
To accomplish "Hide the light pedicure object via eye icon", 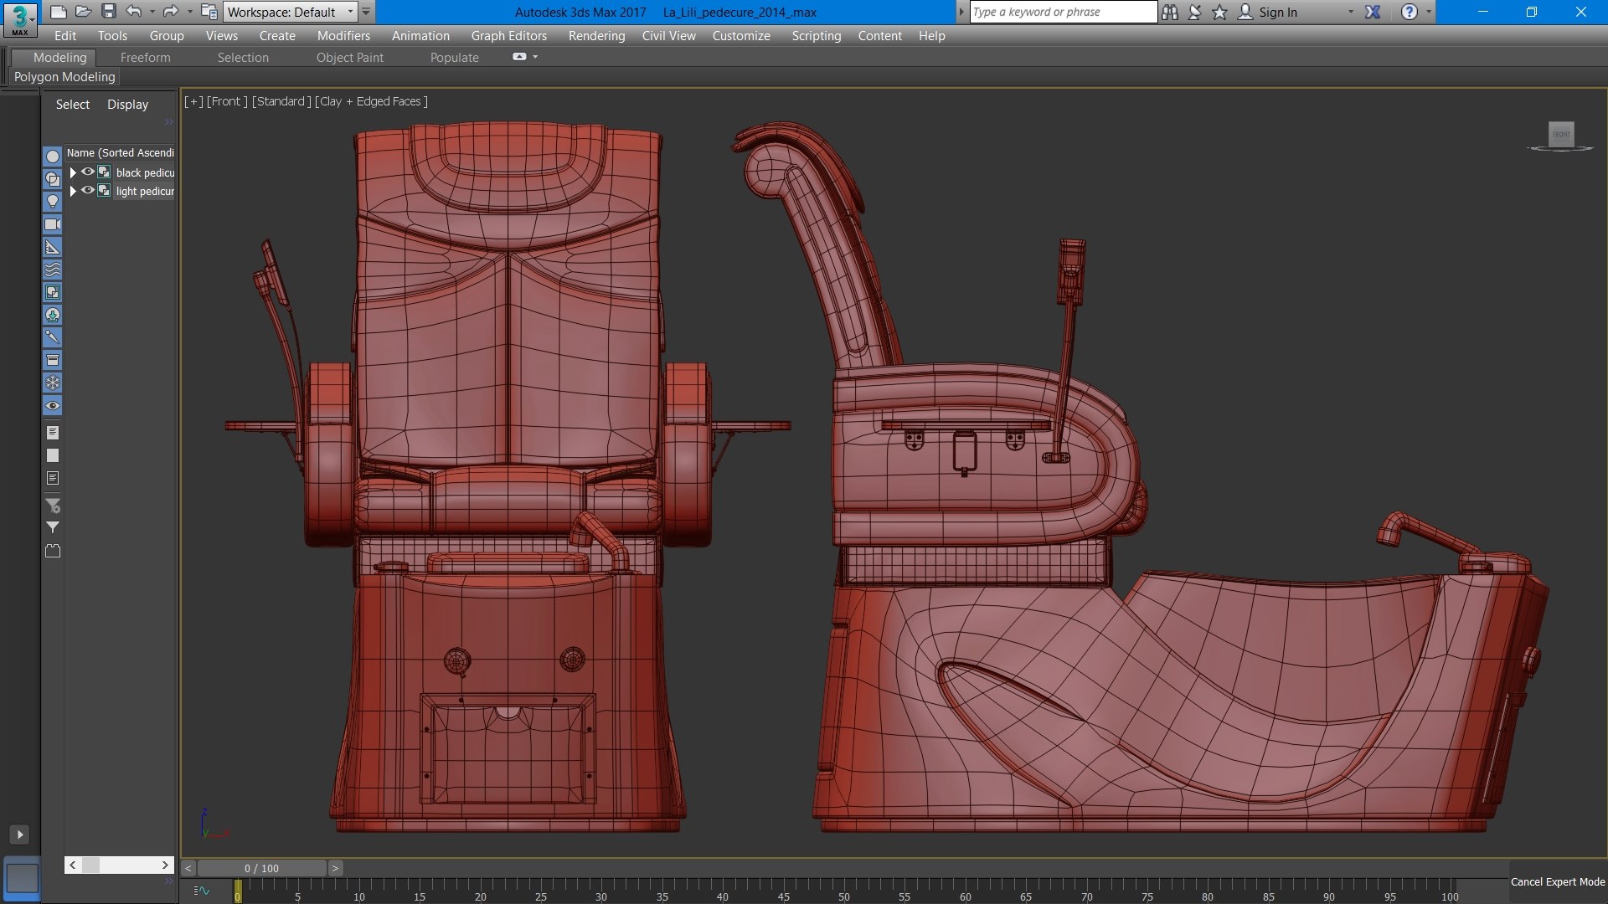I will point(87,190).
